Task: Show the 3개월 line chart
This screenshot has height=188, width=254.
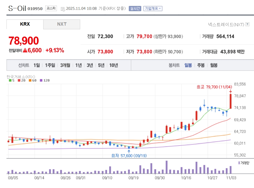Action: pos(65,65)
